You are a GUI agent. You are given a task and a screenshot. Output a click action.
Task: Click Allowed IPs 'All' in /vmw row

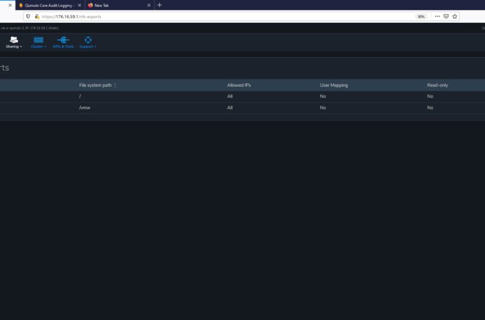point(230,108)
